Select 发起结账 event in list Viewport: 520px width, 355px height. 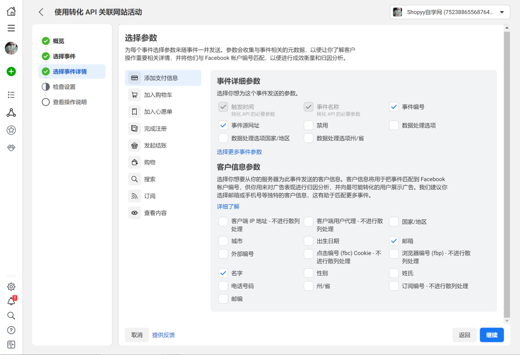pos(155,145)
